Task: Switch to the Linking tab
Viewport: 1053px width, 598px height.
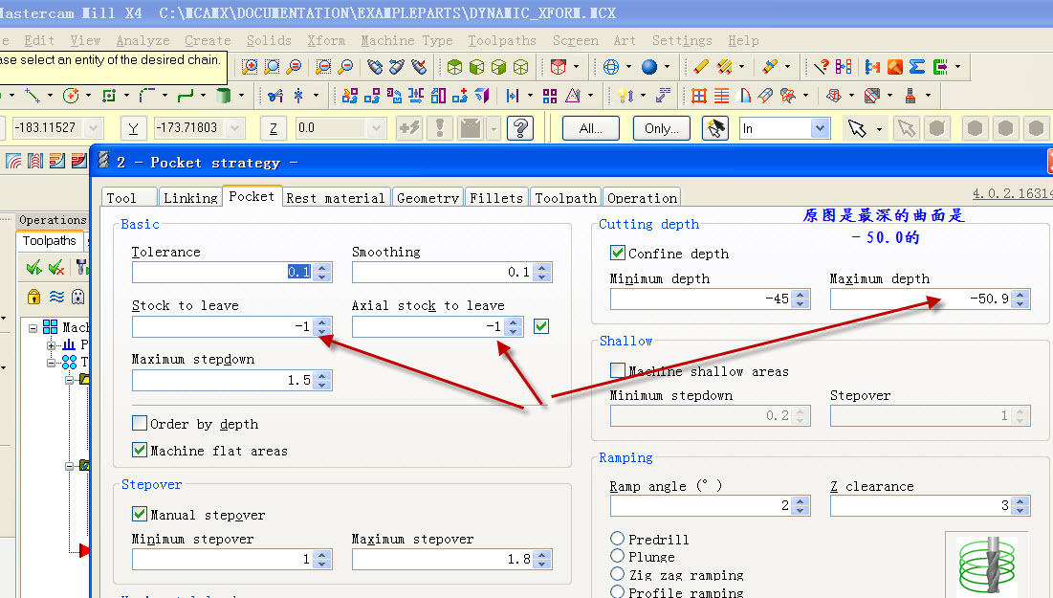Action: point(190,197)
